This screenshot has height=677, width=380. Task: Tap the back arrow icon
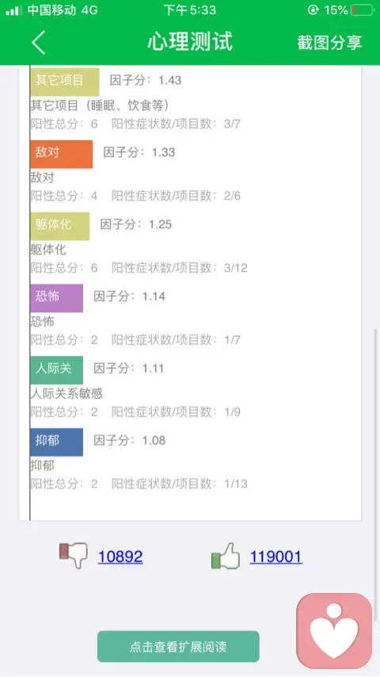click(39, 42)
